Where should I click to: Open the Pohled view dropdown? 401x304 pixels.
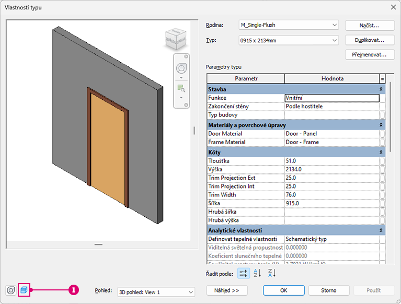pyautogui.click(x=156, y=292)
